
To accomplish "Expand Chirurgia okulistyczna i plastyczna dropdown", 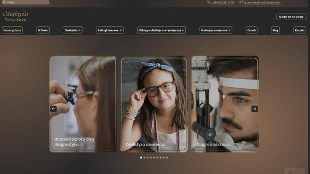I will point(161,30).
